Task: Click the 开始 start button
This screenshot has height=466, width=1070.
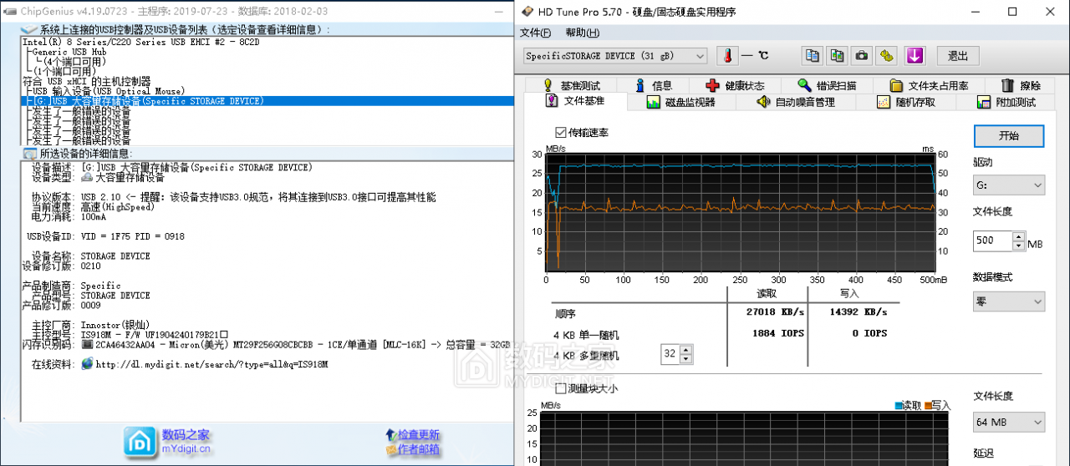Action: pos(1008,136)
